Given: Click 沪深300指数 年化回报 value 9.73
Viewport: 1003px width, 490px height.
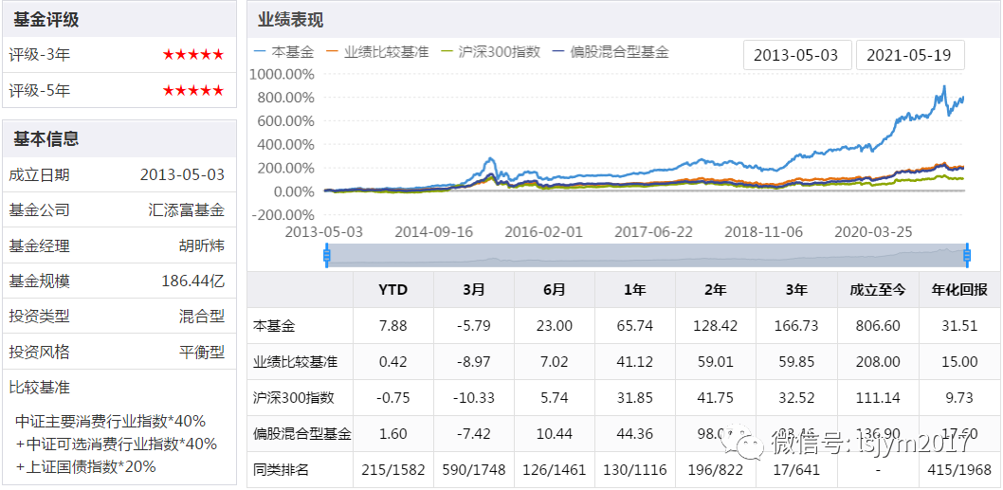Looking at the screenshot, I should click(x=958, y=398).
